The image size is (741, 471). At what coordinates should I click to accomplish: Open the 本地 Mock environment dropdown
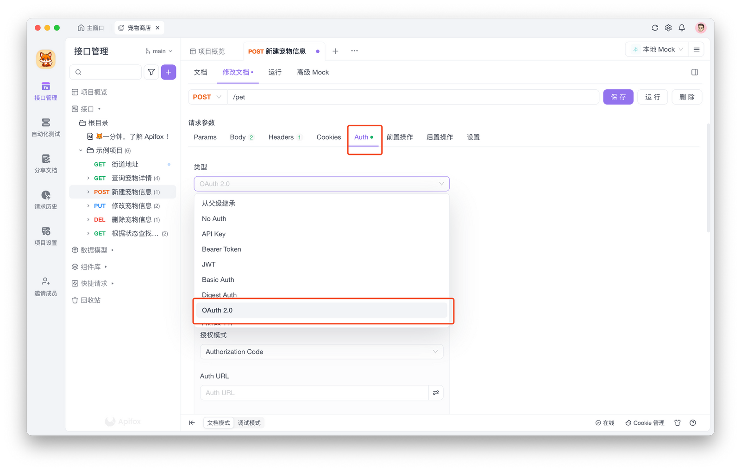click(x=657, y=50)
